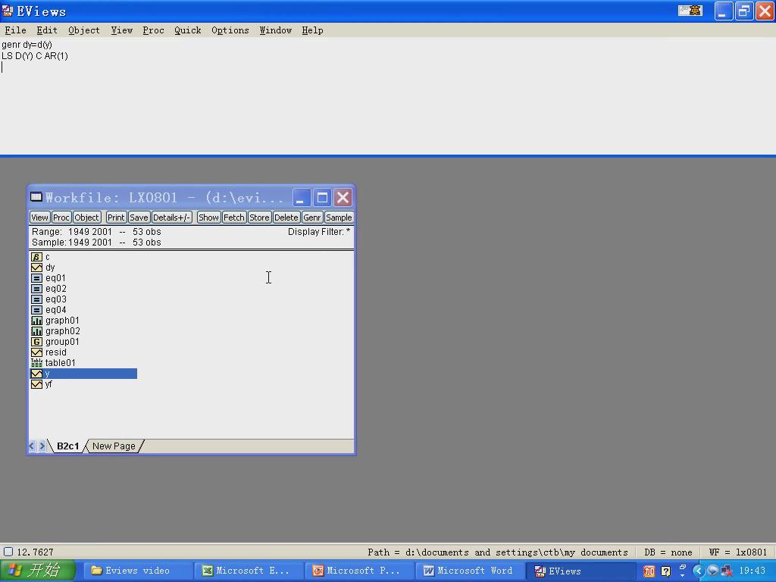Switch to Eviews video folder taskbar item

point(136,571)
